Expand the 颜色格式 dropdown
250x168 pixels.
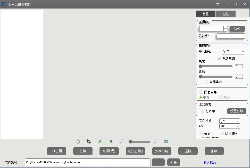tap(243, 52)
